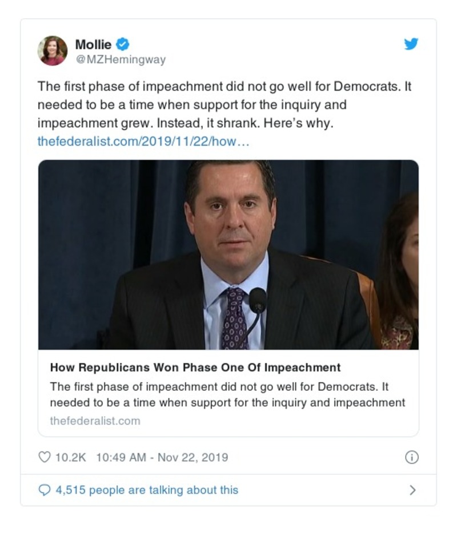This screenshot has height=533, width=457.
Task: Click the blue speech bubble reply icon
Action: pyautogui.click(x=44, y=490)
